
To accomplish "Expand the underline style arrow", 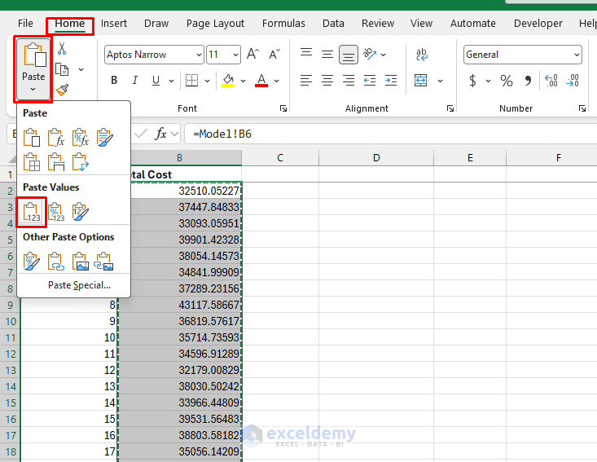I will (171, 81).
